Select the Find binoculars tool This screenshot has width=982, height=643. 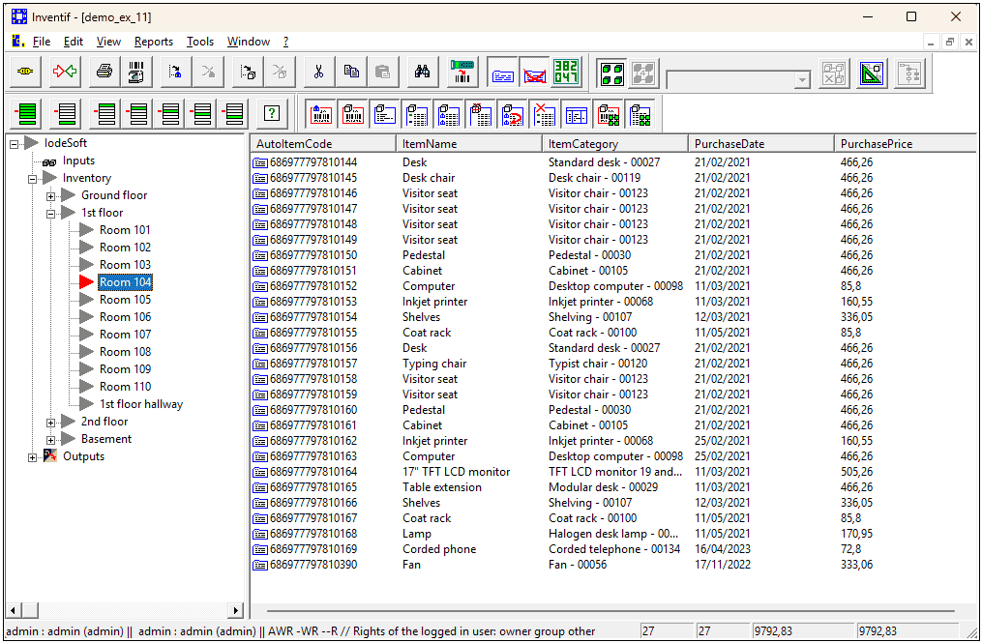click(421, 72)
